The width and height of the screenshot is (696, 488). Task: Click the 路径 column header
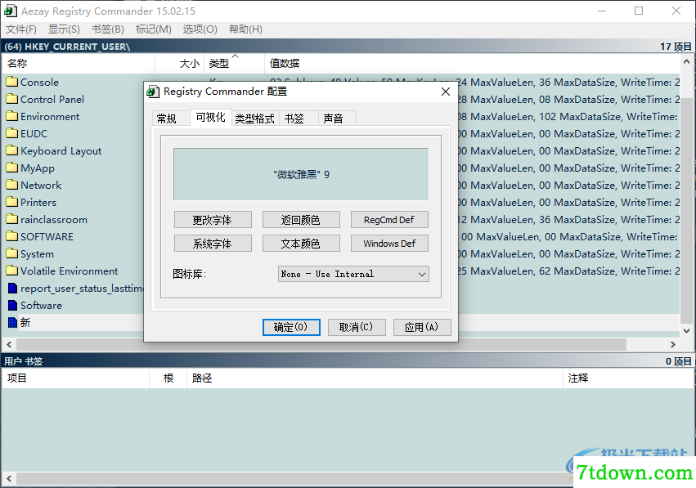[375, 378]
